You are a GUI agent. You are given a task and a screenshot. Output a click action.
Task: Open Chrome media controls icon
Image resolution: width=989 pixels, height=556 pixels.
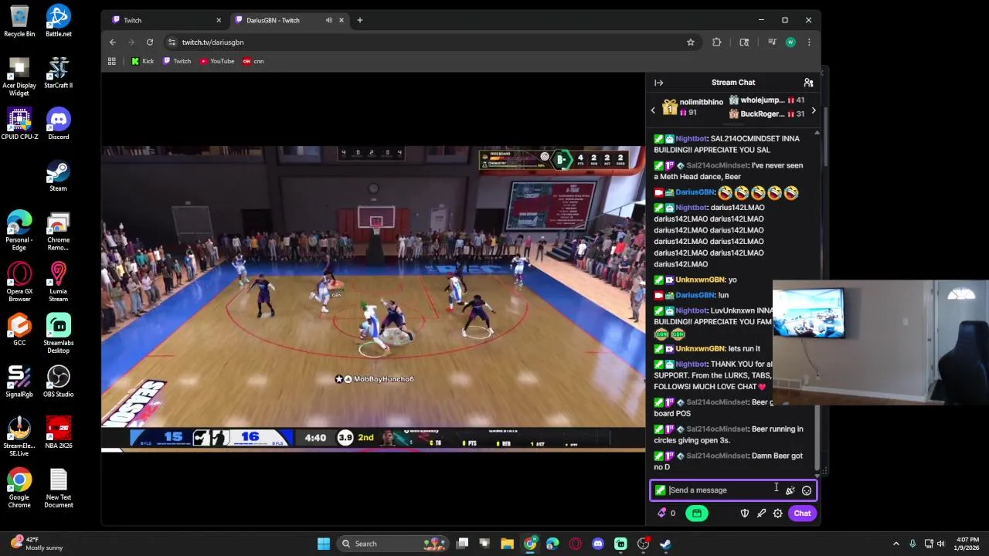tap(772, 42)
